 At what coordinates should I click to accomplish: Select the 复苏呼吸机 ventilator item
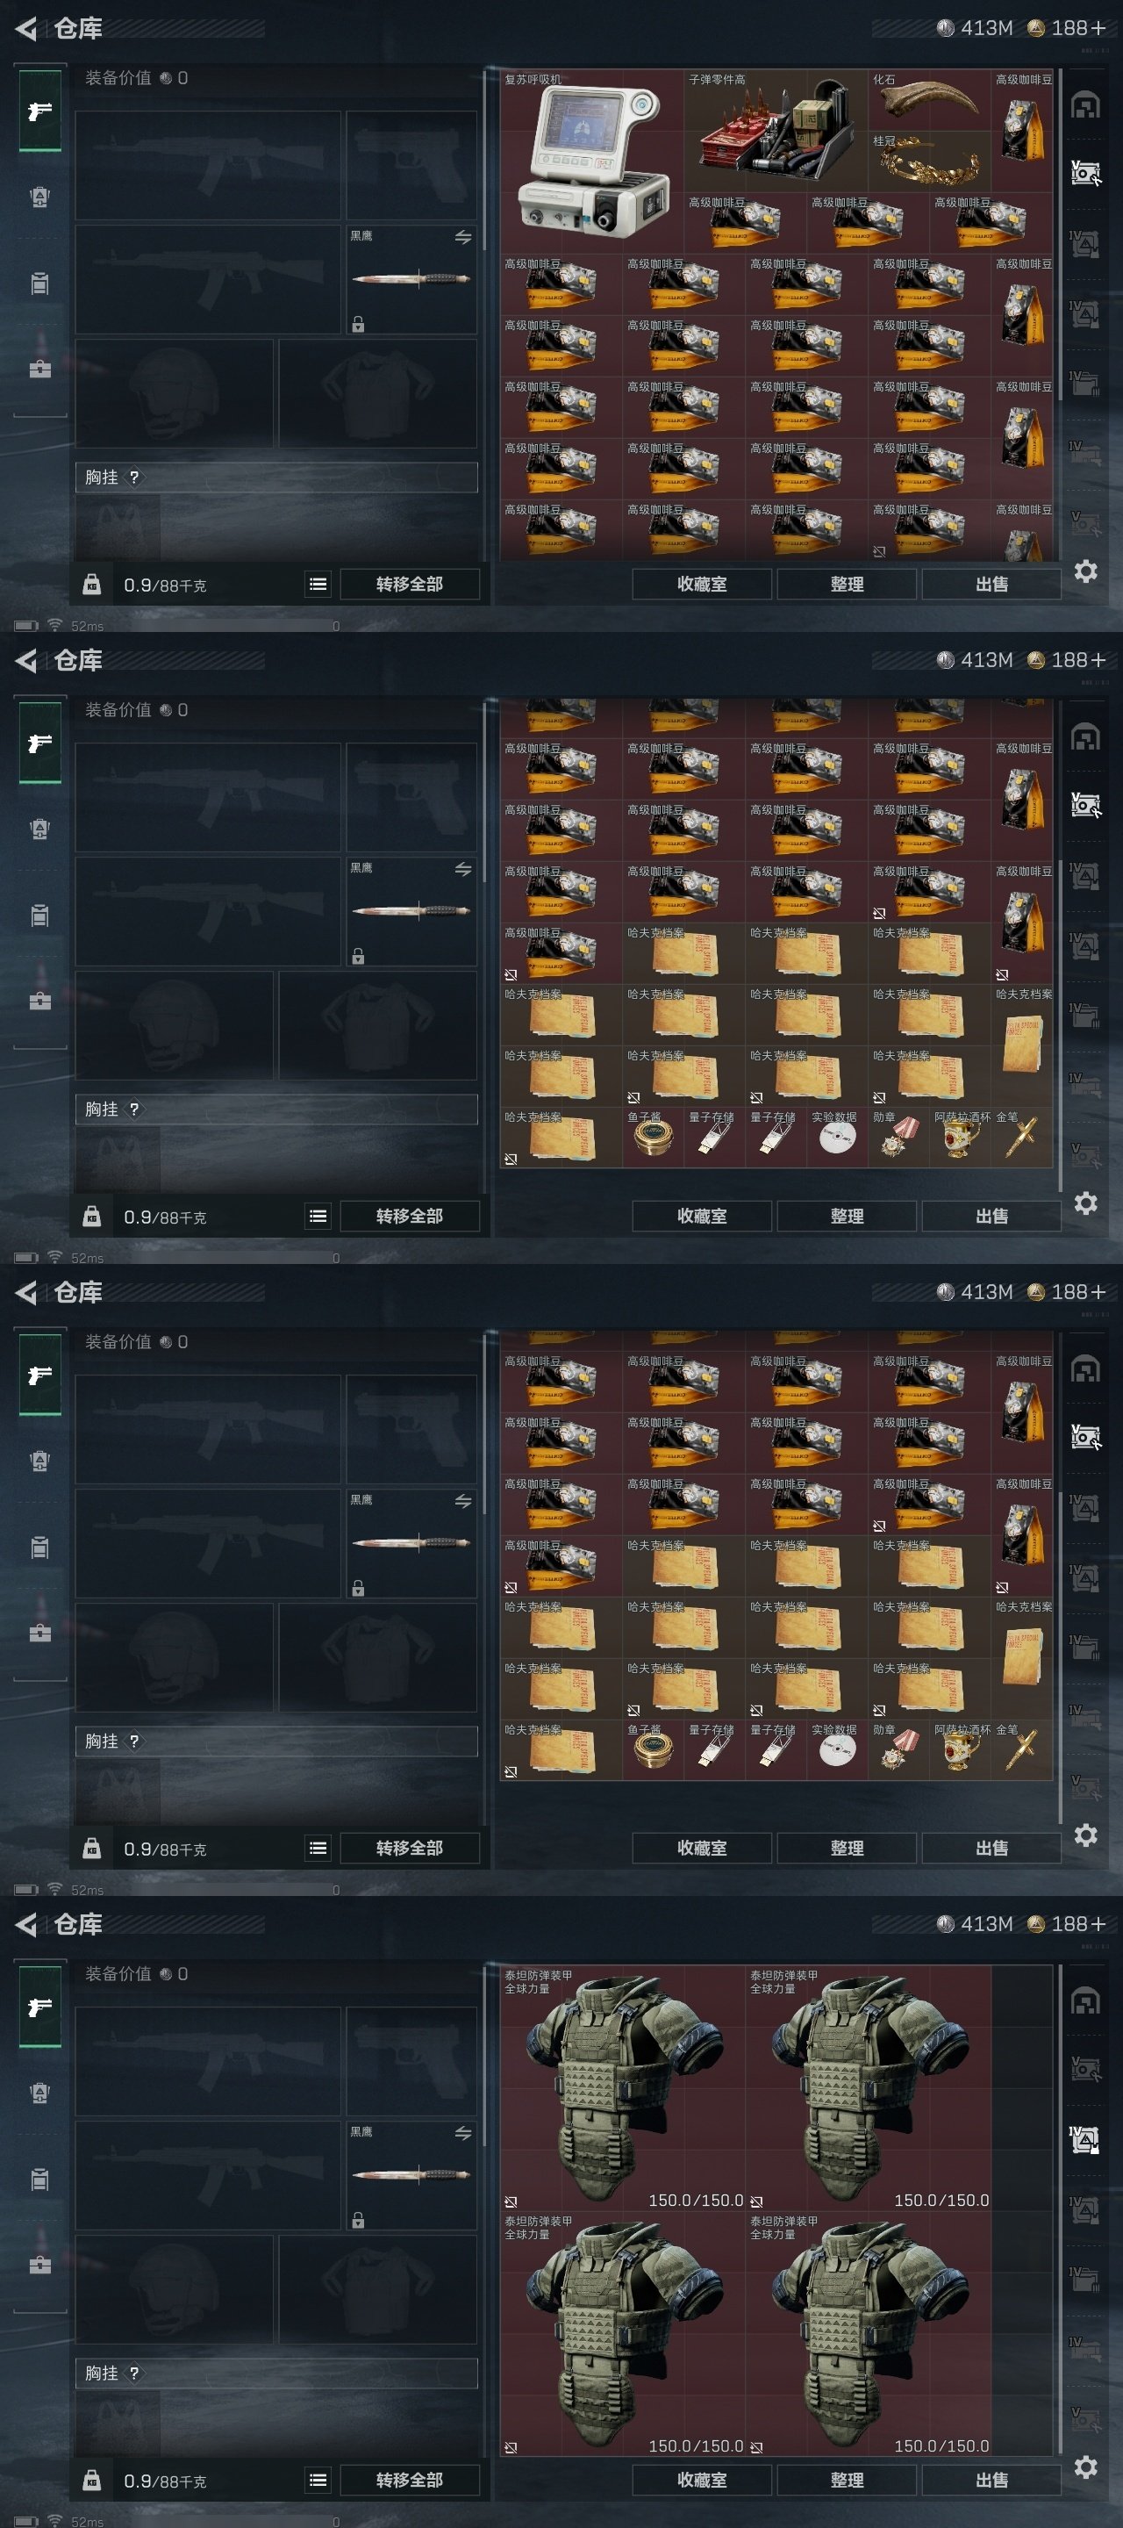pos(592,161)
